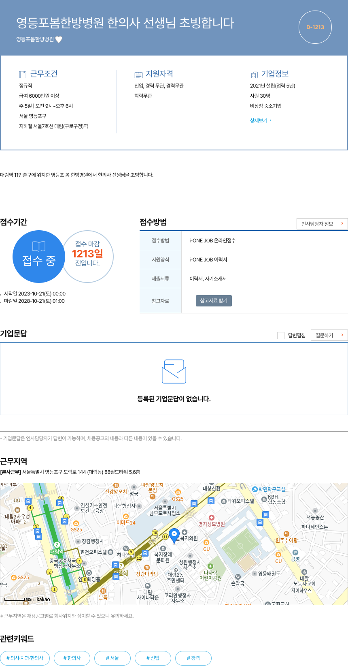Click the 원주추어탕 restaurant marker
348x666 pixels.
point(286,534)
